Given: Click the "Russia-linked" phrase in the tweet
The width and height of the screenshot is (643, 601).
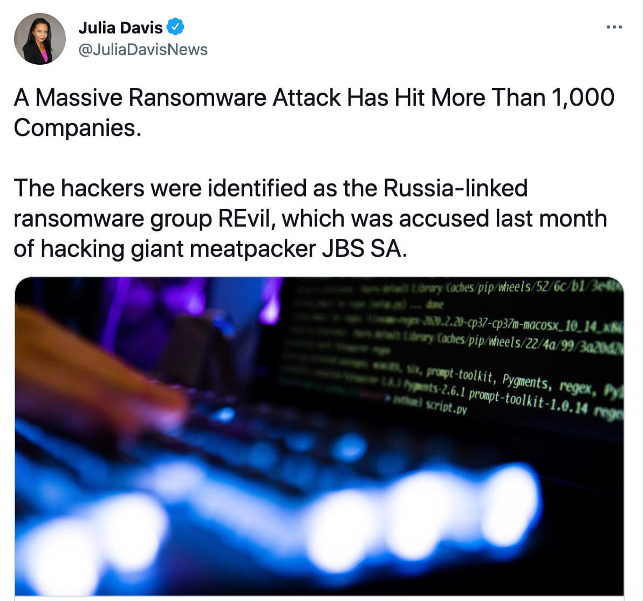Looking at the screenshot, I should click(455, 188).
